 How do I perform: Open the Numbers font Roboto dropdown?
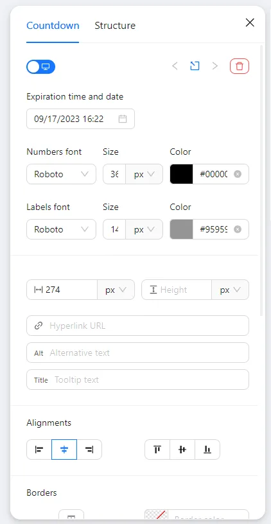tap(61, 174)
